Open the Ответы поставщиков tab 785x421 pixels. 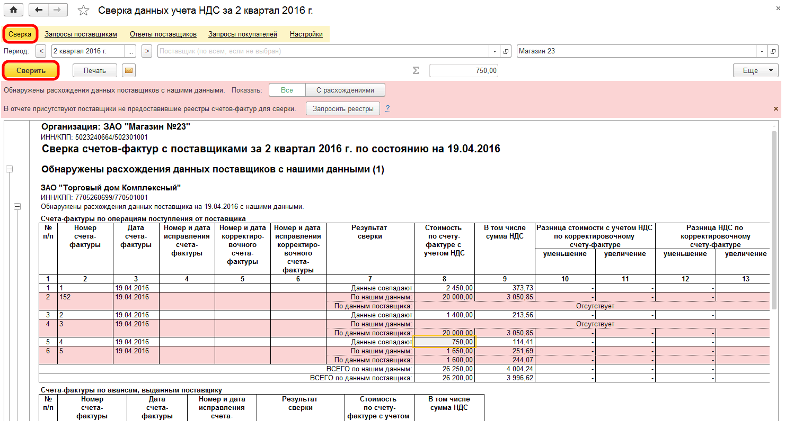(163, 34)
